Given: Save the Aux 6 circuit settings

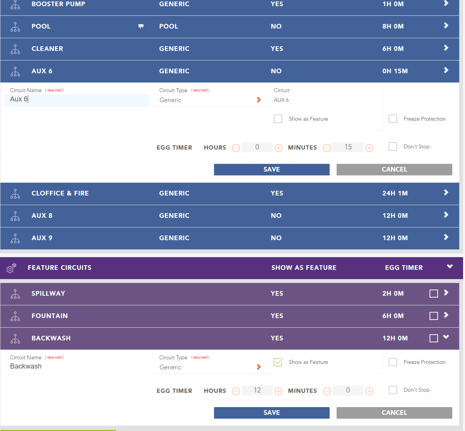Looking at the screenshot, I should tap(272, 170).
